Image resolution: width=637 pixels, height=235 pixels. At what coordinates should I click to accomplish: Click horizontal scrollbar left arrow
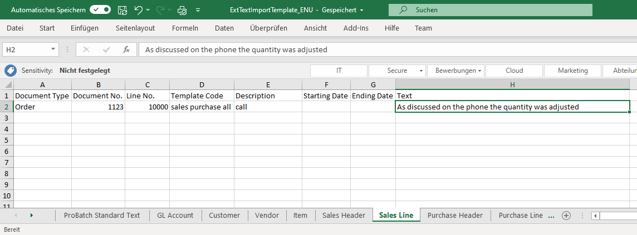(595, 216)
